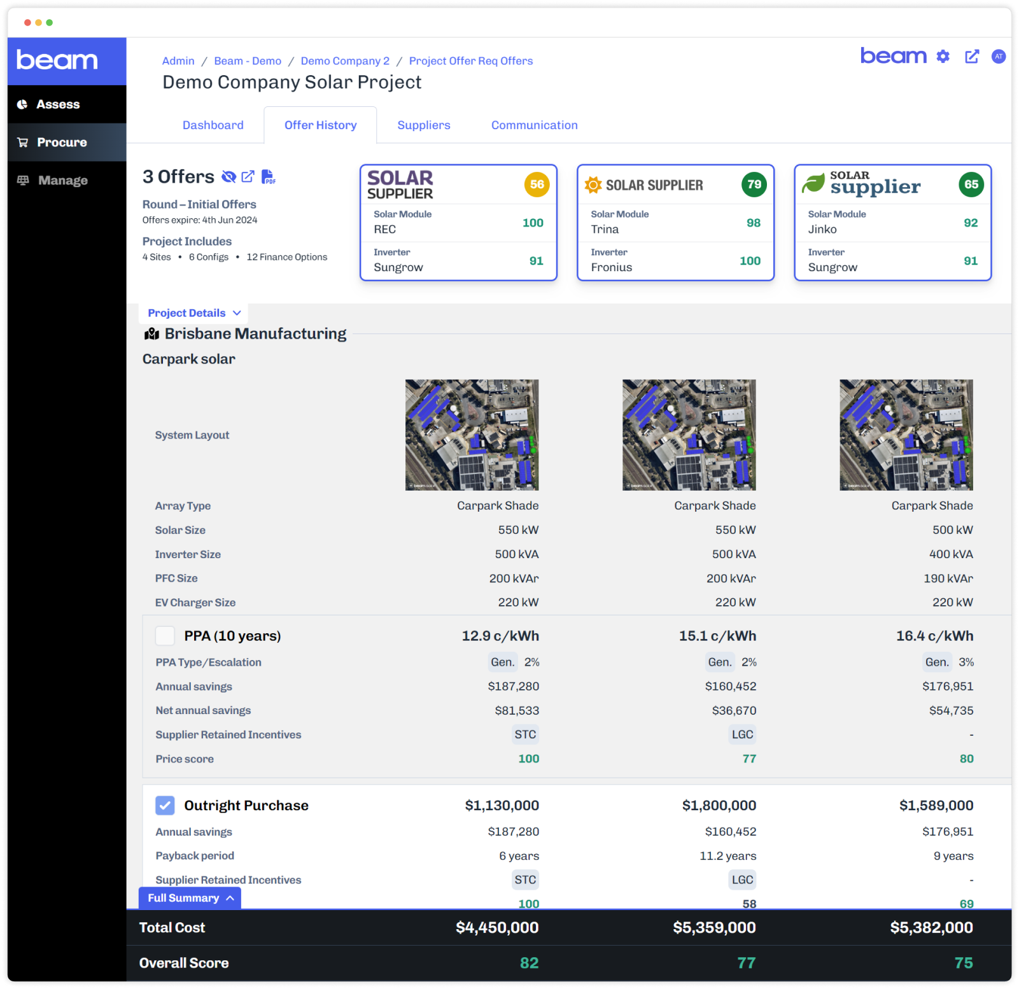Select the Solar Supplier card with score 65
Screen dimensions: 1019x989
click(893, 222)
